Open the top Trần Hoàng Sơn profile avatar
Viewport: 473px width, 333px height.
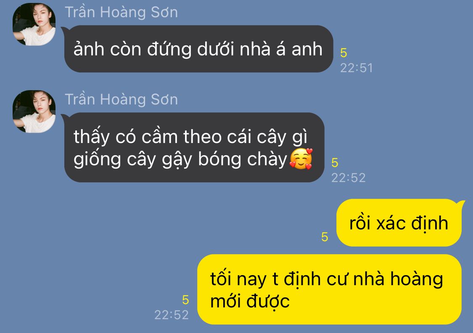(x=34, y=24)
